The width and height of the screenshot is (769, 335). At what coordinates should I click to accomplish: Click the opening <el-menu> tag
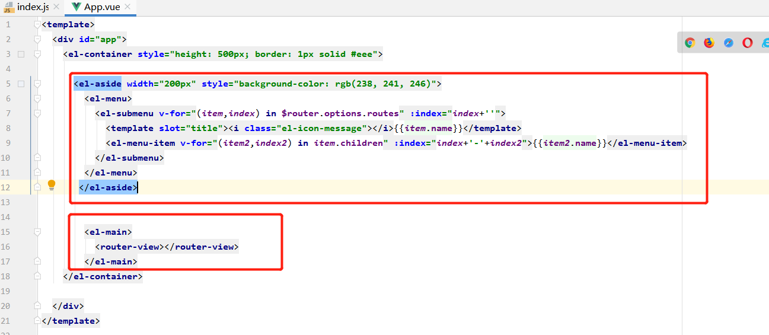[x=109, y=98]
